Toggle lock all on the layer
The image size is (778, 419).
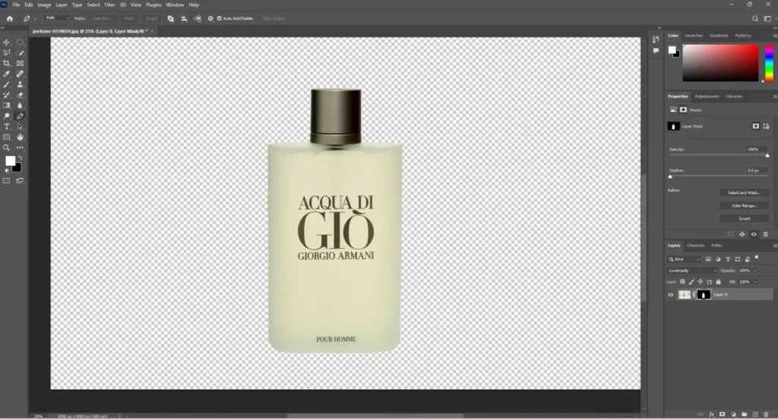coord(718,282)
